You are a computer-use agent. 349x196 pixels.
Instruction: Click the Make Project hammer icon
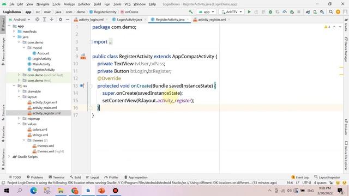click(191, 12)
